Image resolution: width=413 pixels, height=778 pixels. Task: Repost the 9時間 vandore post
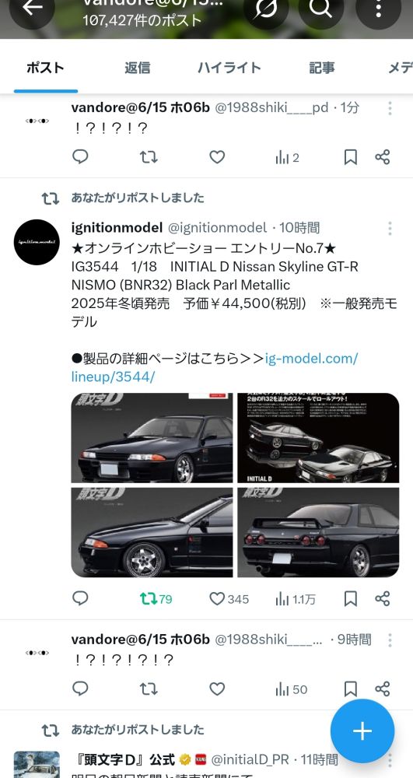149,689
